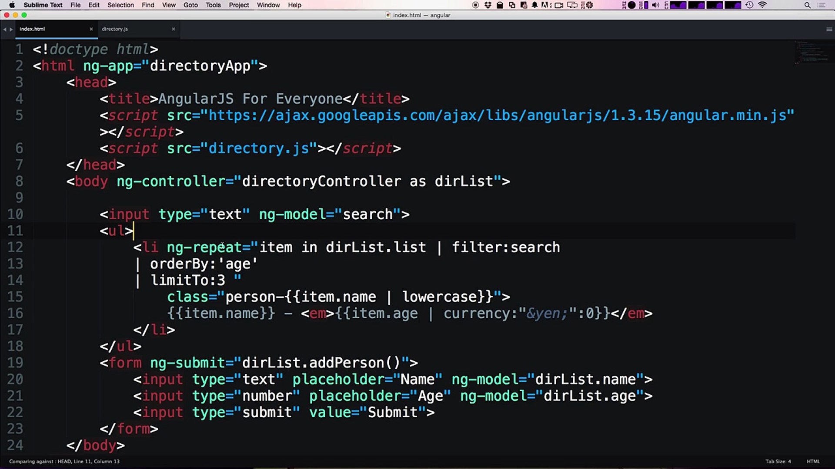Open the Notification Center list icon
This screenshot has height=469, width=835.
coord(822,5)
